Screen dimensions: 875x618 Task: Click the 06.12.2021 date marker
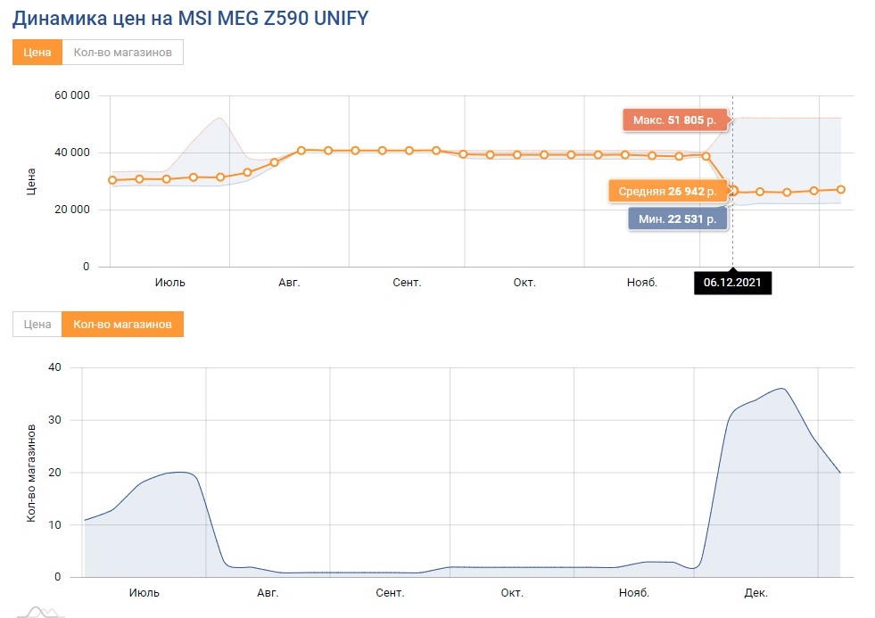[x=732, y=284]
